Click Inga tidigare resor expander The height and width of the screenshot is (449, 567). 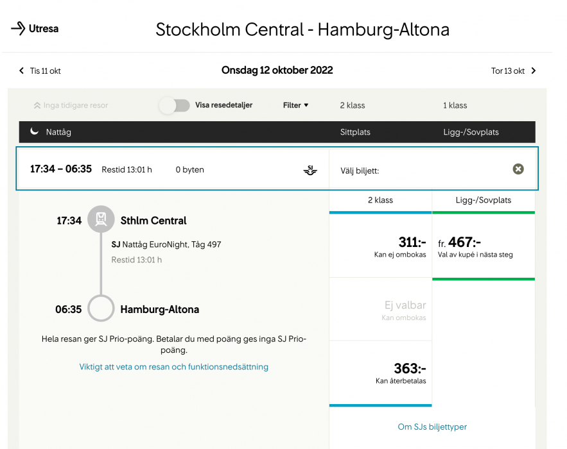tap(71, 105)
